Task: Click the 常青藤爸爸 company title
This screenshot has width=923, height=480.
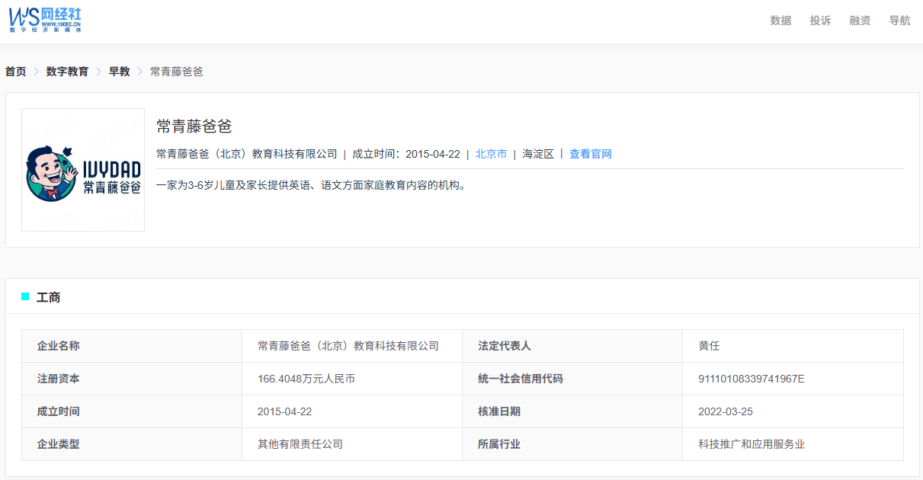Action: (194, 126)
